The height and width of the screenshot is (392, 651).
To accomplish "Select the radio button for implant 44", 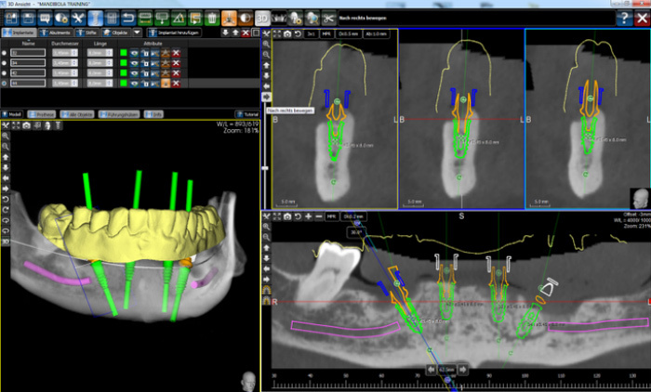I will (5, 84).
